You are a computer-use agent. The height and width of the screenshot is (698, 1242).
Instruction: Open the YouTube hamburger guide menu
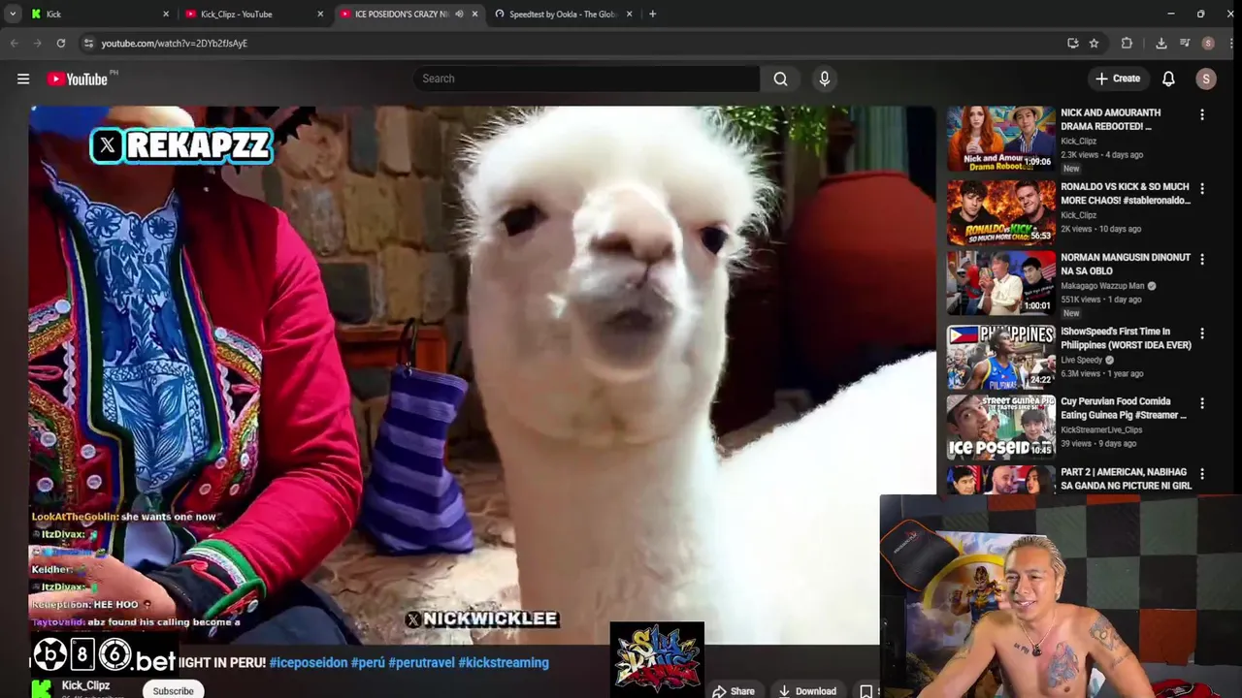[x=23, y=79]
